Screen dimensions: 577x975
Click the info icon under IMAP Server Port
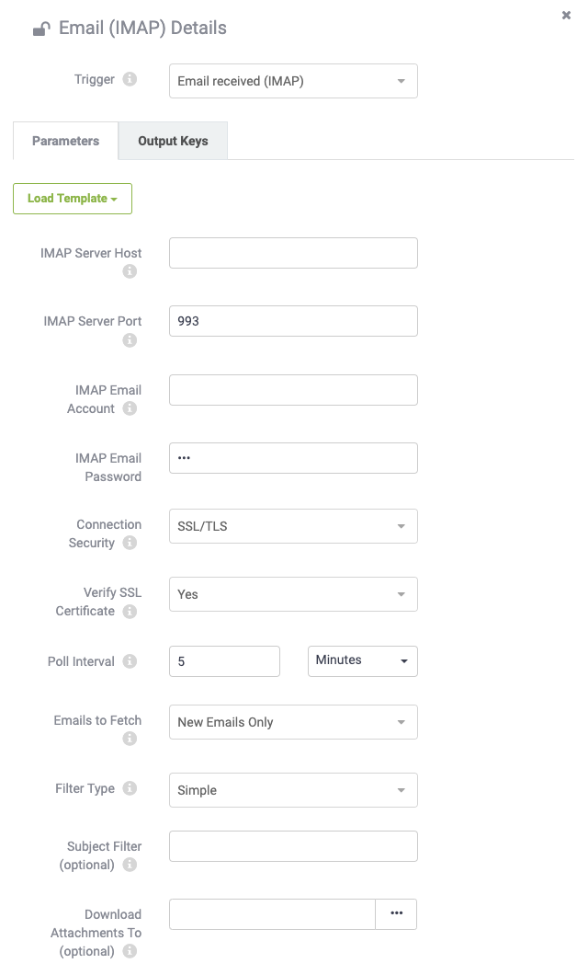130,340
